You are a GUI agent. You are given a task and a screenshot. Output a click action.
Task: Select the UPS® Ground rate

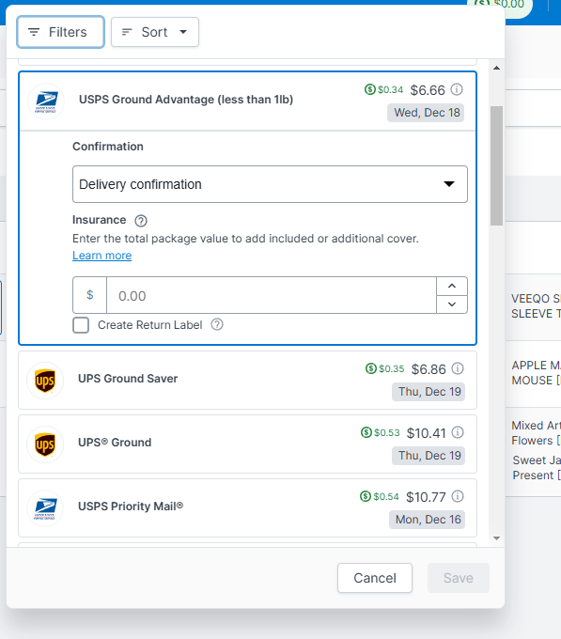pyautogui.click(x=247, y=444)
